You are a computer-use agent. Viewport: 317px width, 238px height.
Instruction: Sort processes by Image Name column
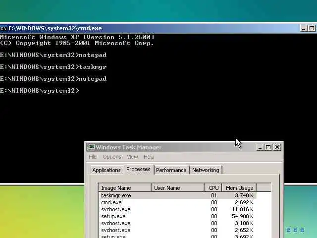[125, 188]
